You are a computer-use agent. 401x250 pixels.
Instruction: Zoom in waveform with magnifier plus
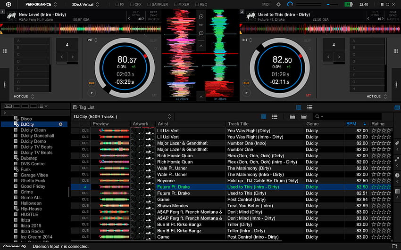pos(201,16)
